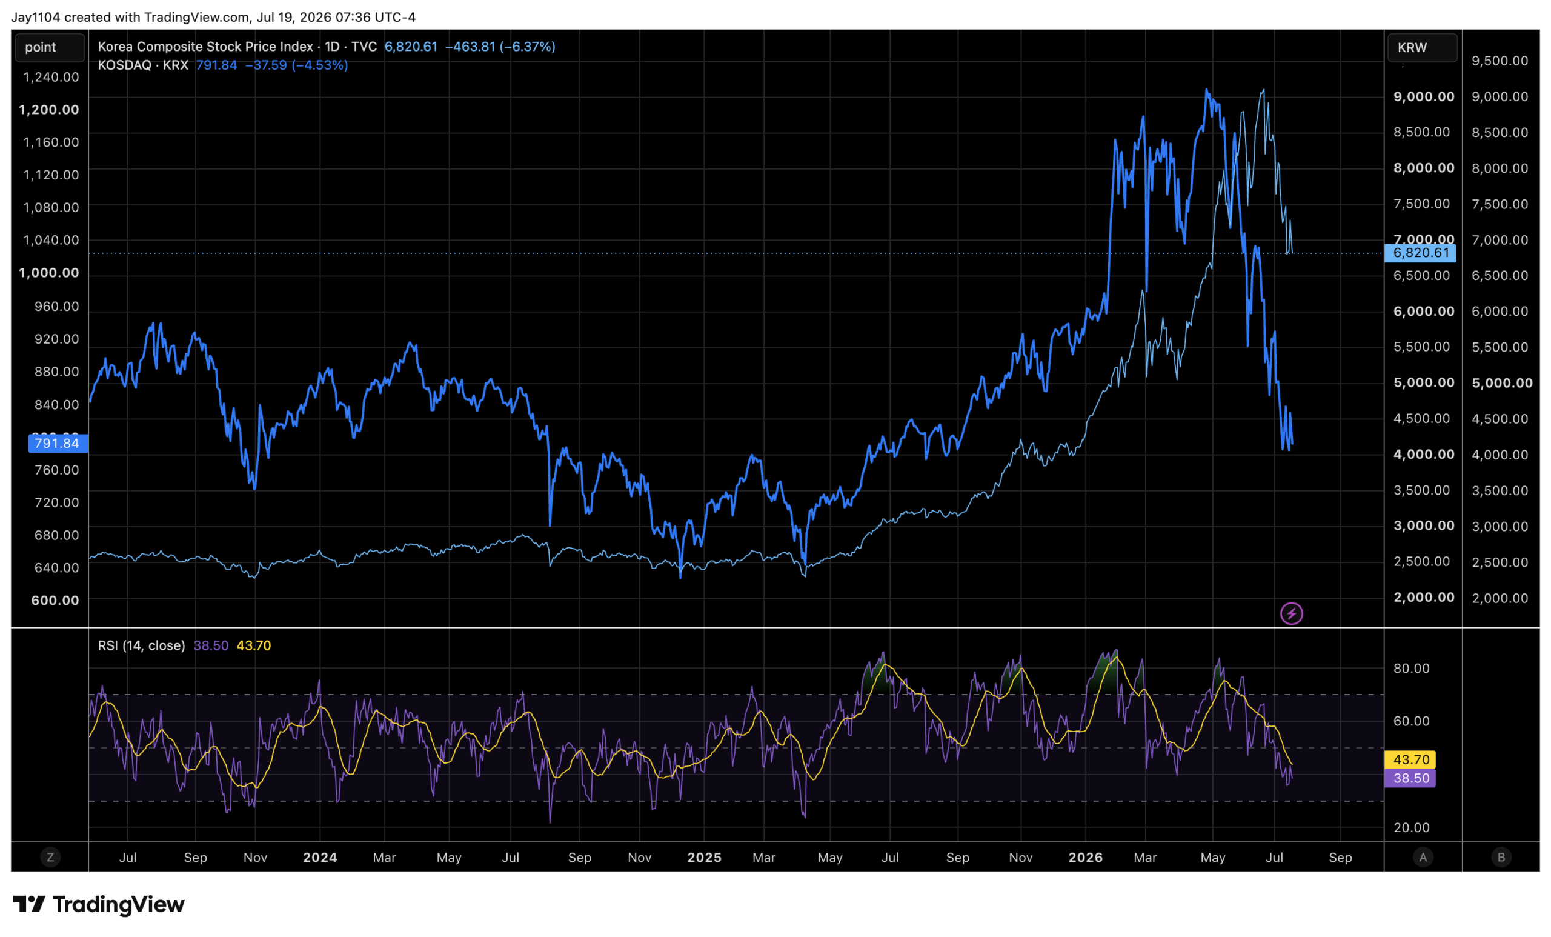Click the 840.00 label on the left axis

(x=57, y=404)
